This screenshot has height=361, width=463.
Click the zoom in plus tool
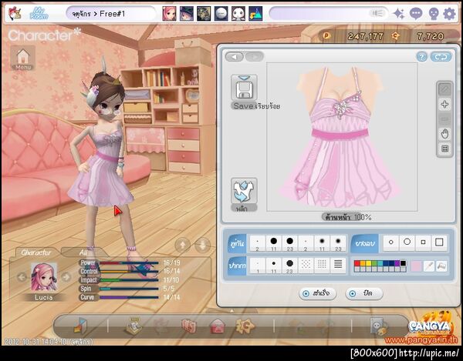click(444, 104)
